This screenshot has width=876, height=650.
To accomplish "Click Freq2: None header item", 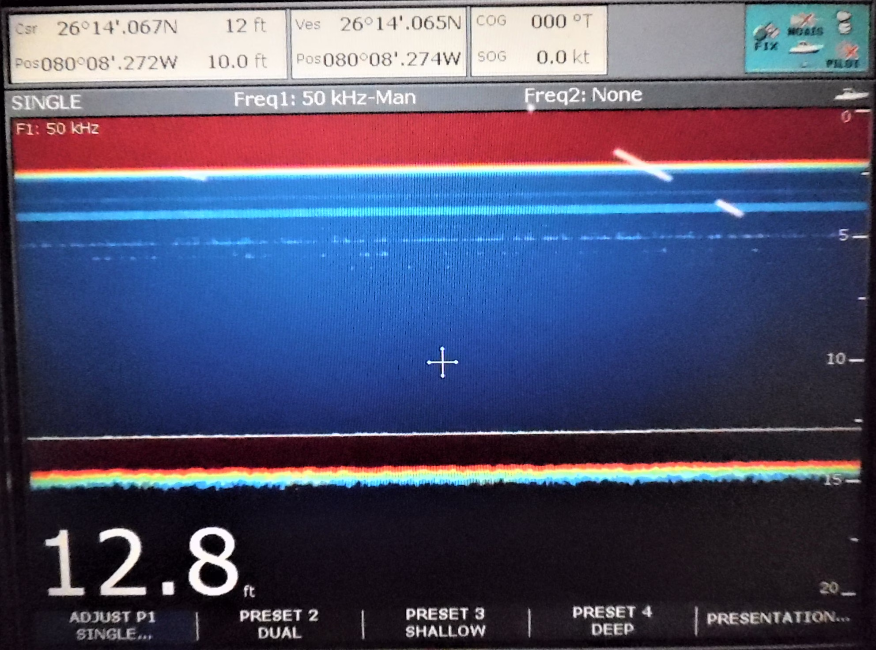I will click(583, 95).
